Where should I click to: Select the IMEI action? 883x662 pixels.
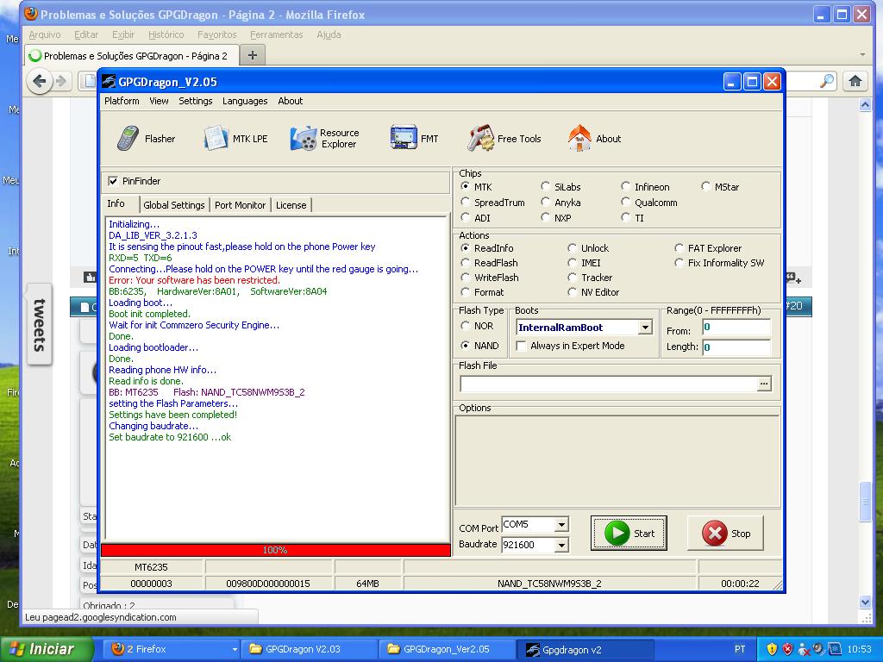[573, 263]
